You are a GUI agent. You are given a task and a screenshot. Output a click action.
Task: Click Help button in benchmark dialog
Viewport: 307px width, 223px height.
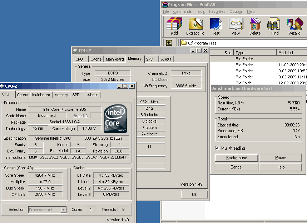[x=281, y=167]
